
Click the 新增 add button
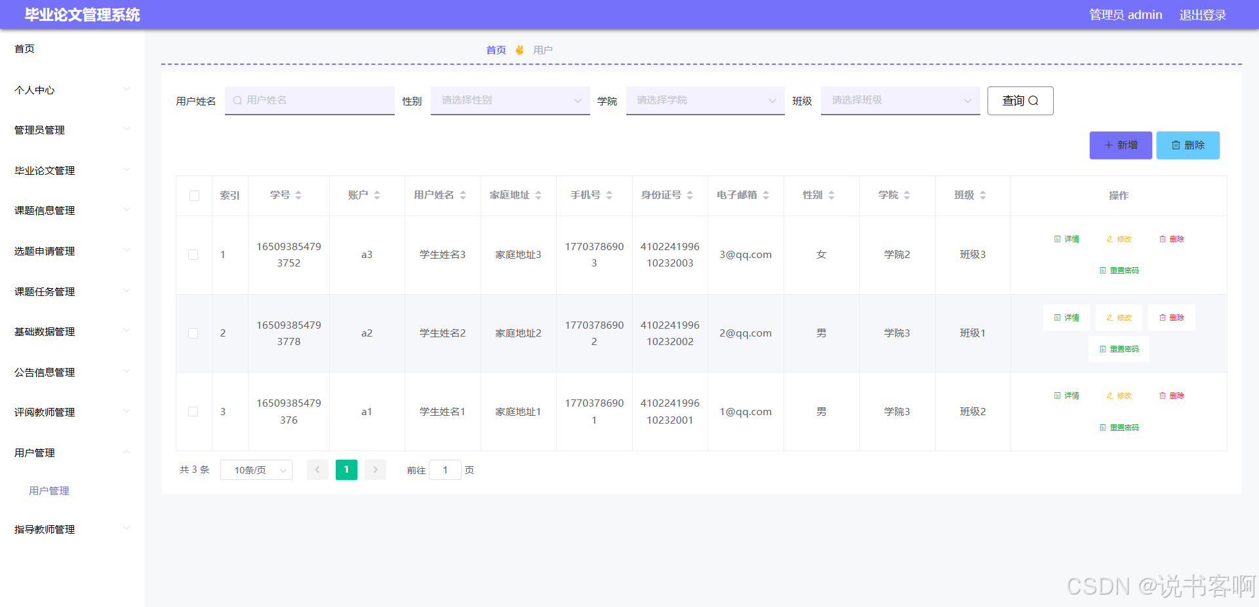click(x=1121, y=145)
